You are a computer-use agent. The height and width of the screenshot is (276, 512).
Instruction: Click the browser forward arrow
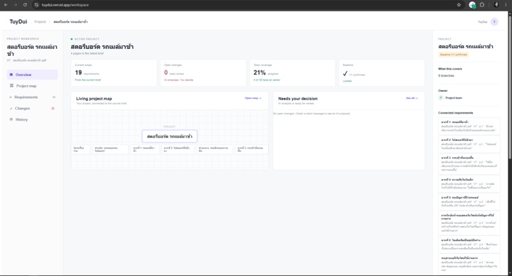[15, 5]
